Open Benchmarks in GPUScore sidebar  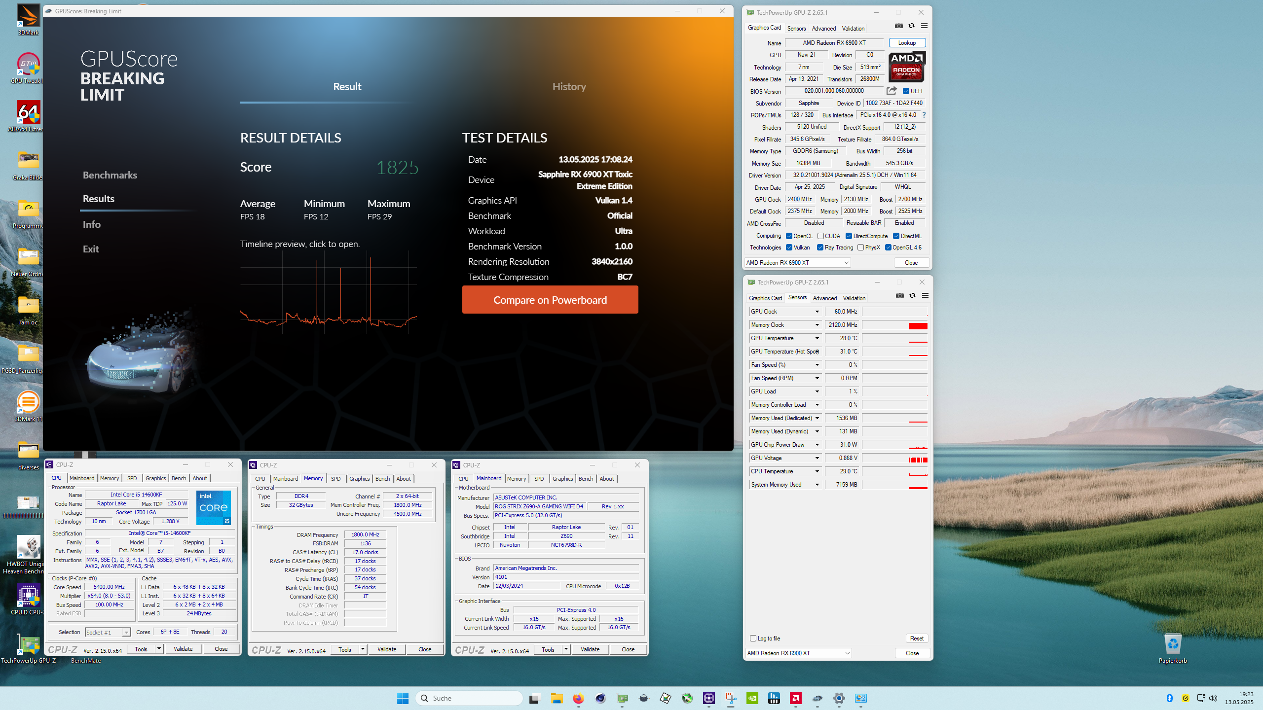tap(110, 175)
